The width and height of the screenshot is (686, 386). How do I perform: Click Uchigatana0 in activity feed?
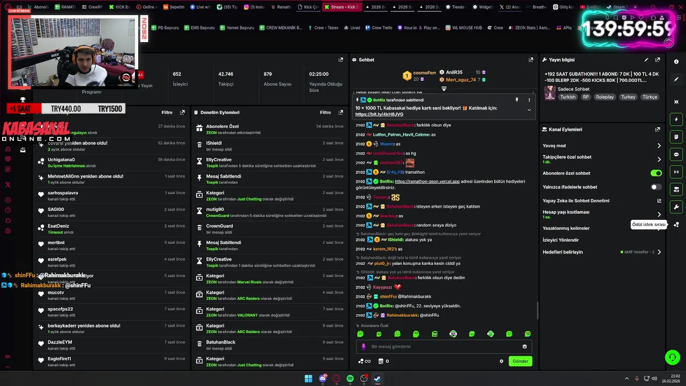click(61, 160)
